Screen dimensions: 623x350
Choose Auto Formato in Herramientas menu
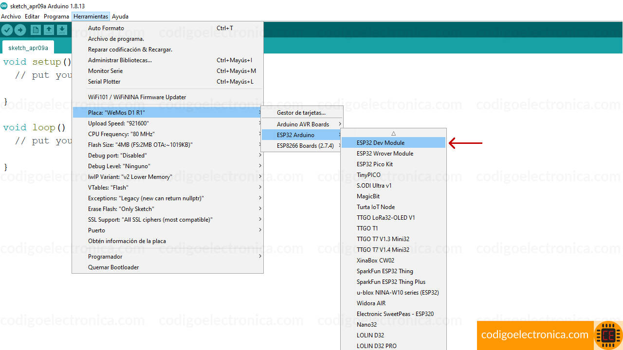[x=167, y=28]
